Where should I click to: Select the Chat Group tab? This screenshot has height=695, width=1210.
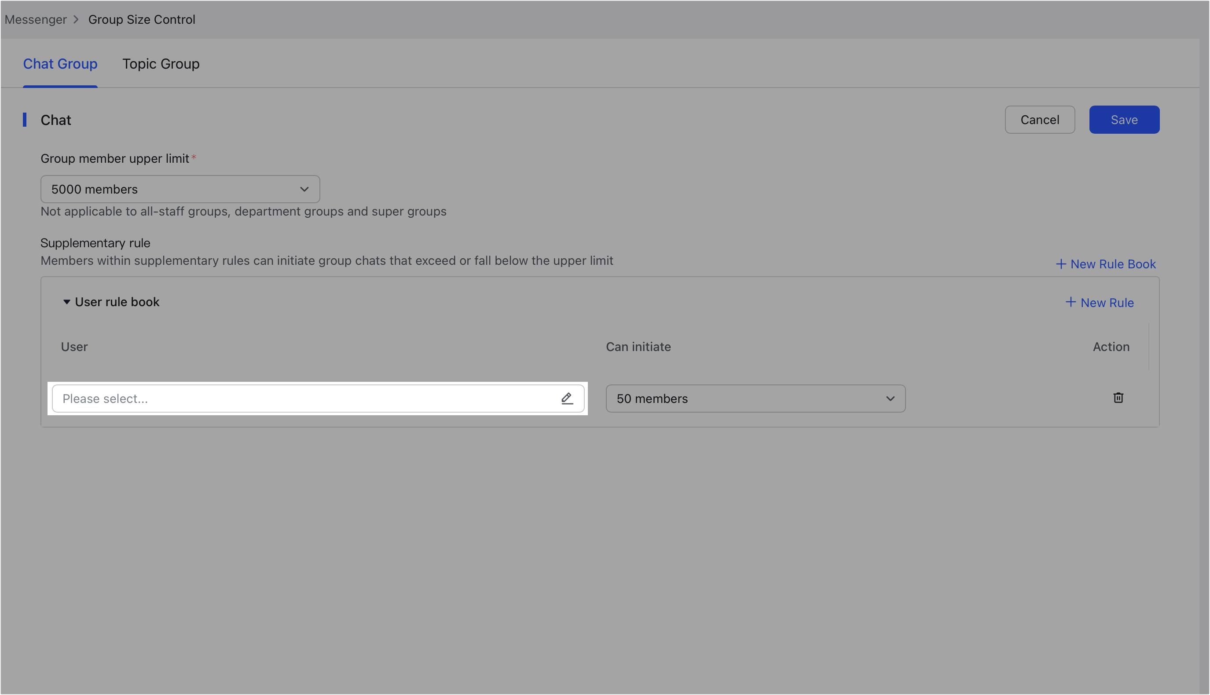(x=60, y=63)
